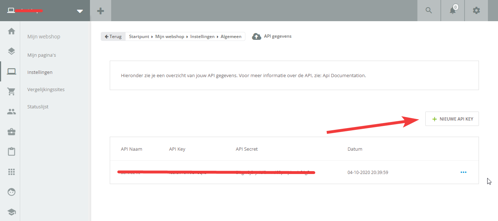Click the face icon in the sidebar

tap(12, 192)
